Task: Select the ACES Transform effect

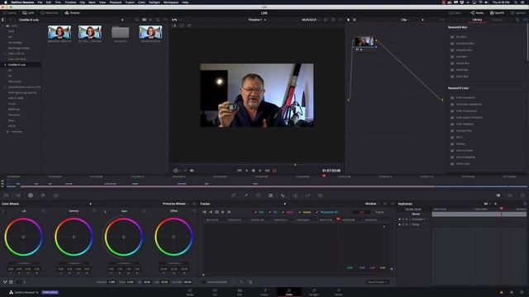Action: (465, 97)
